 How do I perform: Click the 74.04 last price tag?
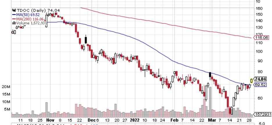point(260,79)
